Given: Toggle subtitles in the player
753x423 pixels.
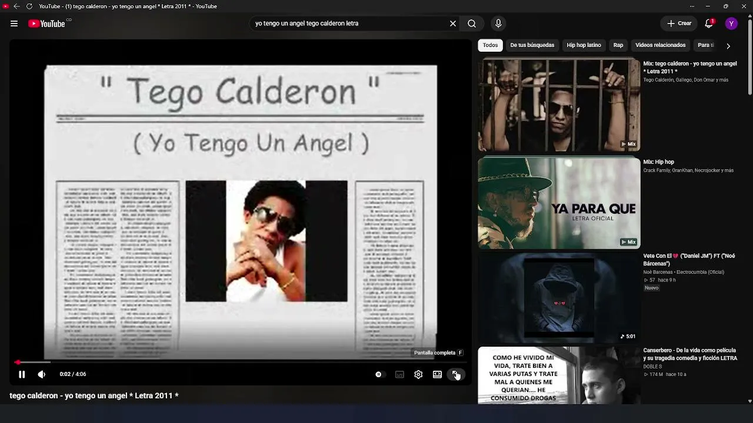Looking at the screenshot, I should coord(399,374).
